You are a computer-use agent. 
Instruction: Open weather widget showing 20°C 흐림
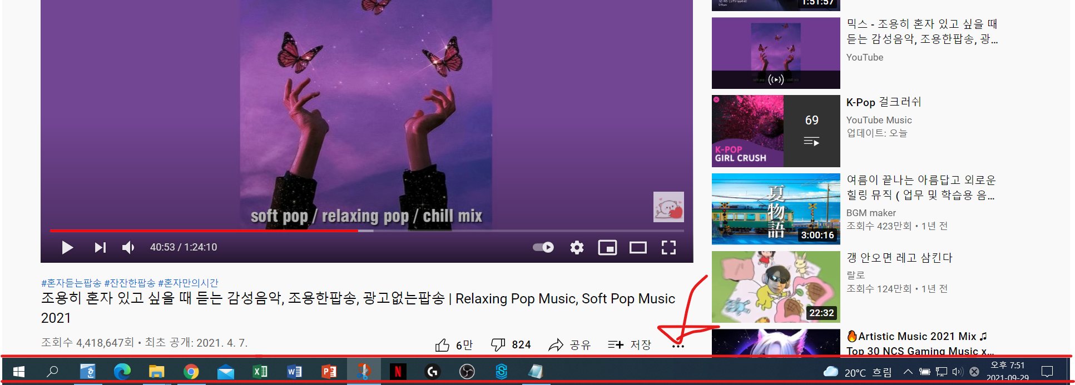point(857,372)
